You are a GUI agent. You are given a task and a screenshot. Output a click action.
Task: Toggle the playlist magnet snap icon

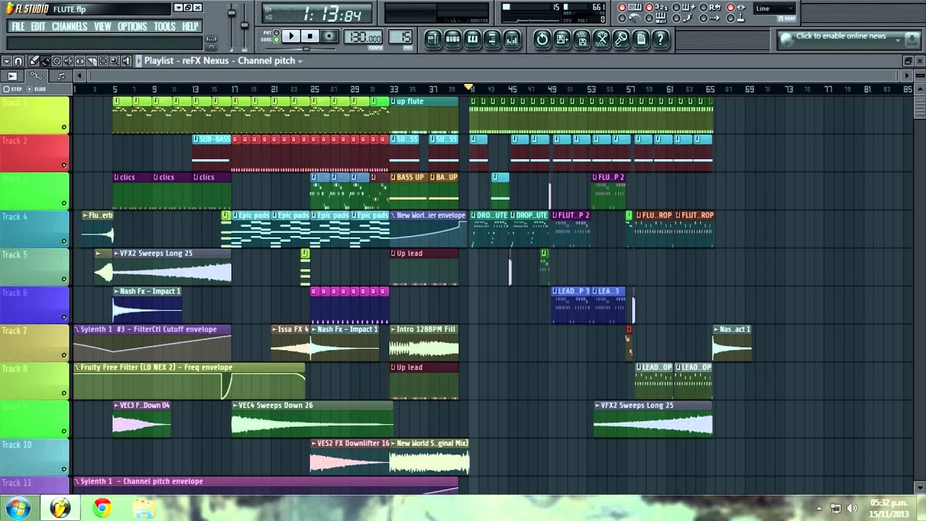19,62
